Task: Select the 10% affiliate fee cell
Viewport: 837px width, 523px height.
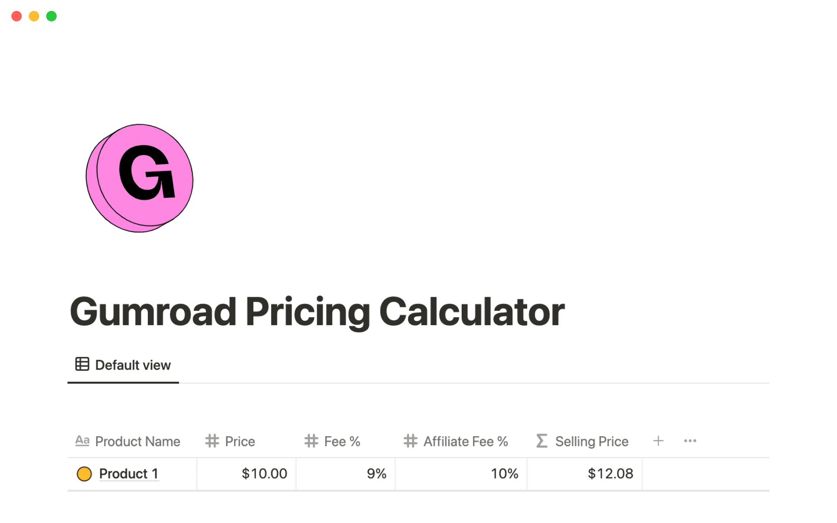Action: tap(504, 473)
